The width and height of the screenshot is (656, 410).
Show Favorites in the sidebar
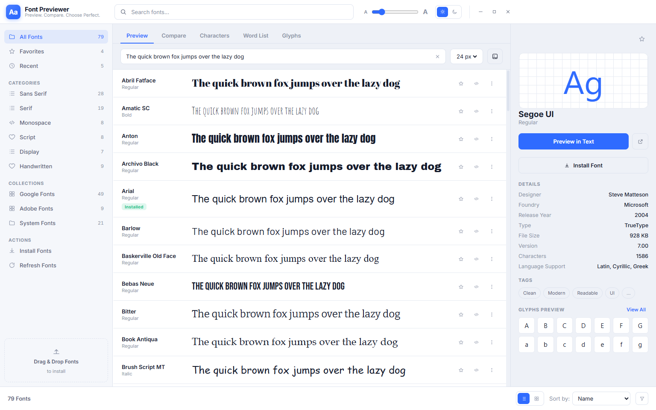[x=56, y=51]
